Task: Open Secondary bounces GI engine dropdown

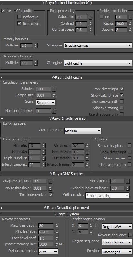Action: point(98,63)
